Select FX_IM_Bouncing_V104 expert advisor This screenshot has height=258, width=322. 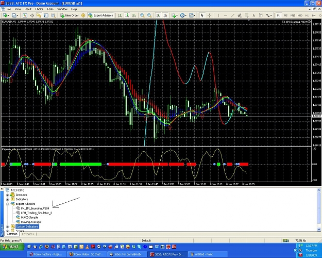coord(35,208)
